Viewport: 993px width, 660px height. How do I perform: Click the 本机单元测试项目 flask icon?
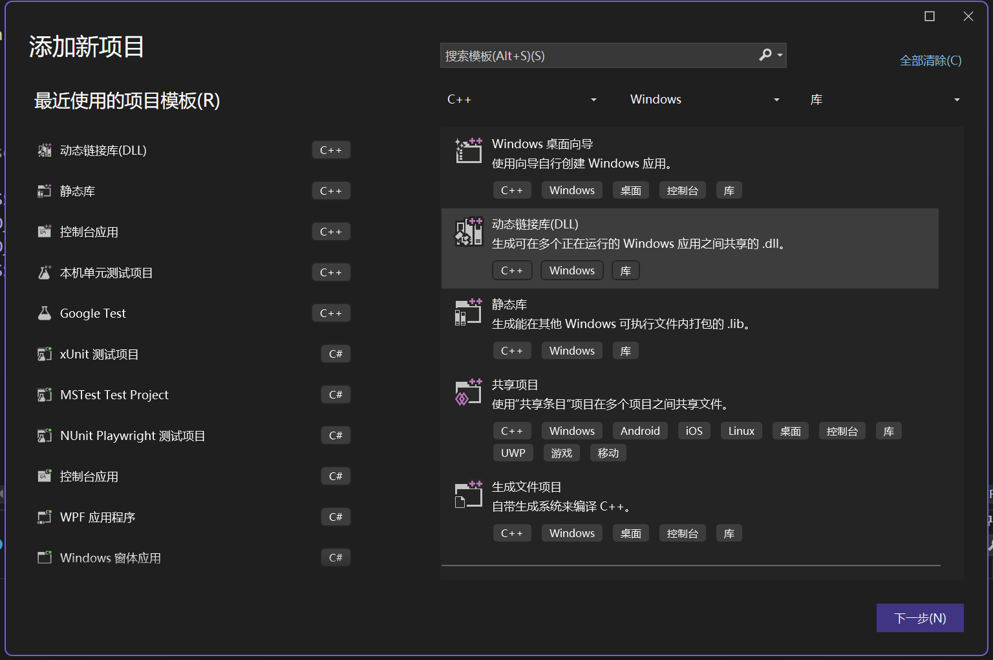coord(45,272)
